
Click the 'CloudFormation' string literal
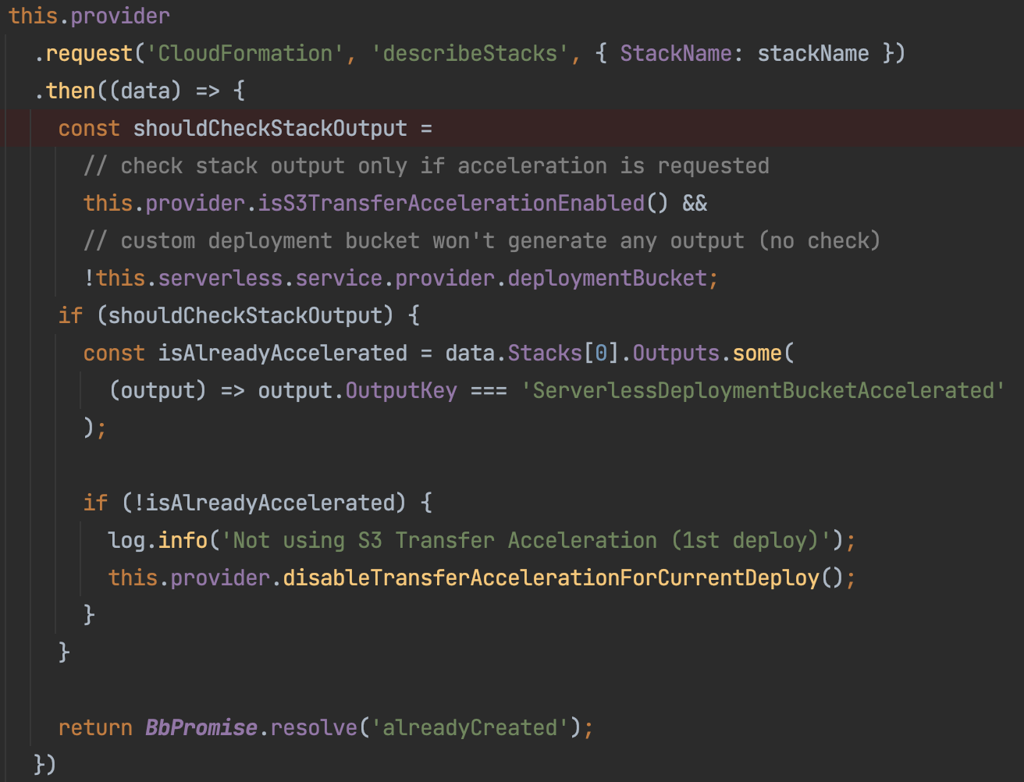(245, 54)
